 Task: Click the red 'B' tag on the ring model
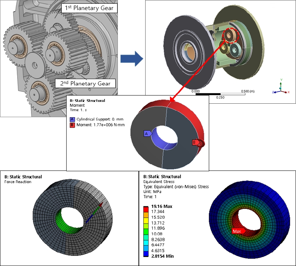point(196,142)
